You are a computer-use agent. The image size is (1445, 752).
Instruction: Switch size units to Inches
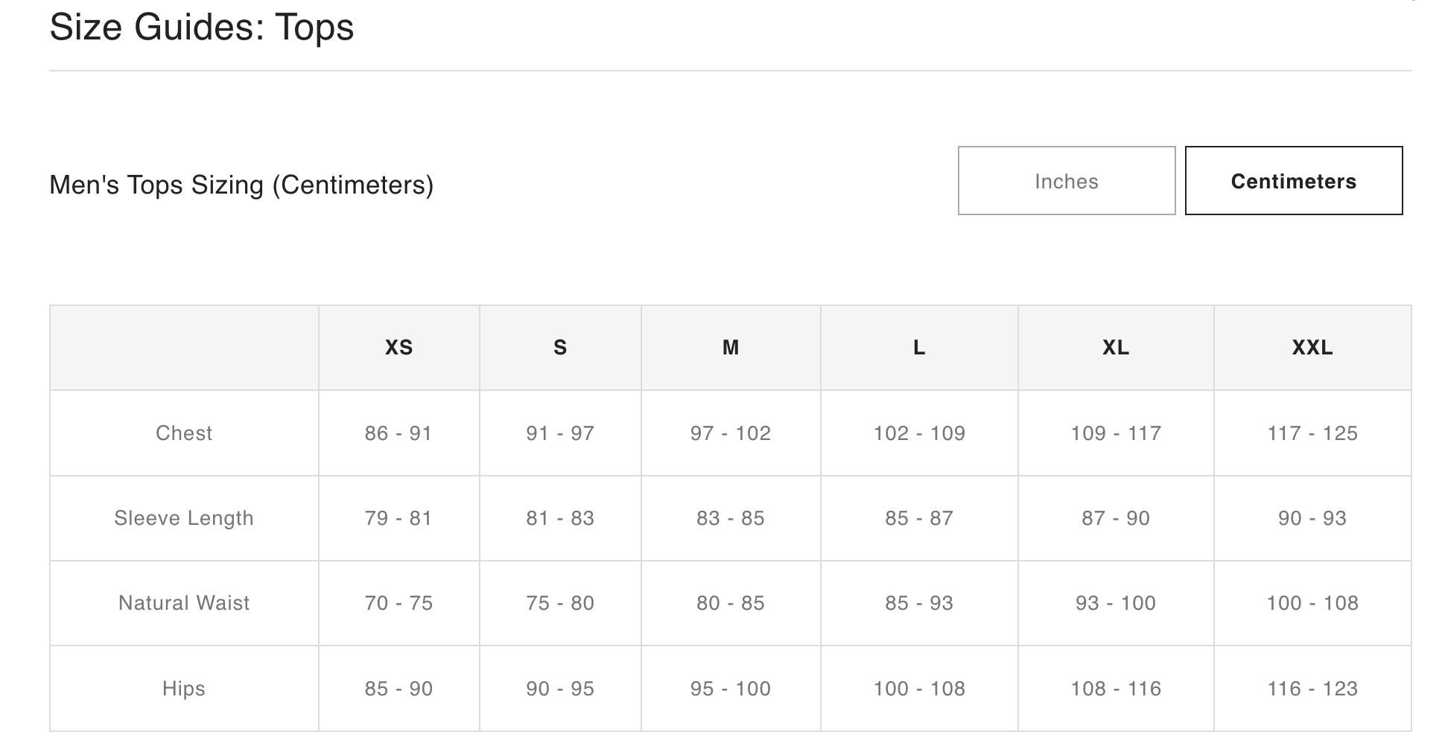(1066, 181)
